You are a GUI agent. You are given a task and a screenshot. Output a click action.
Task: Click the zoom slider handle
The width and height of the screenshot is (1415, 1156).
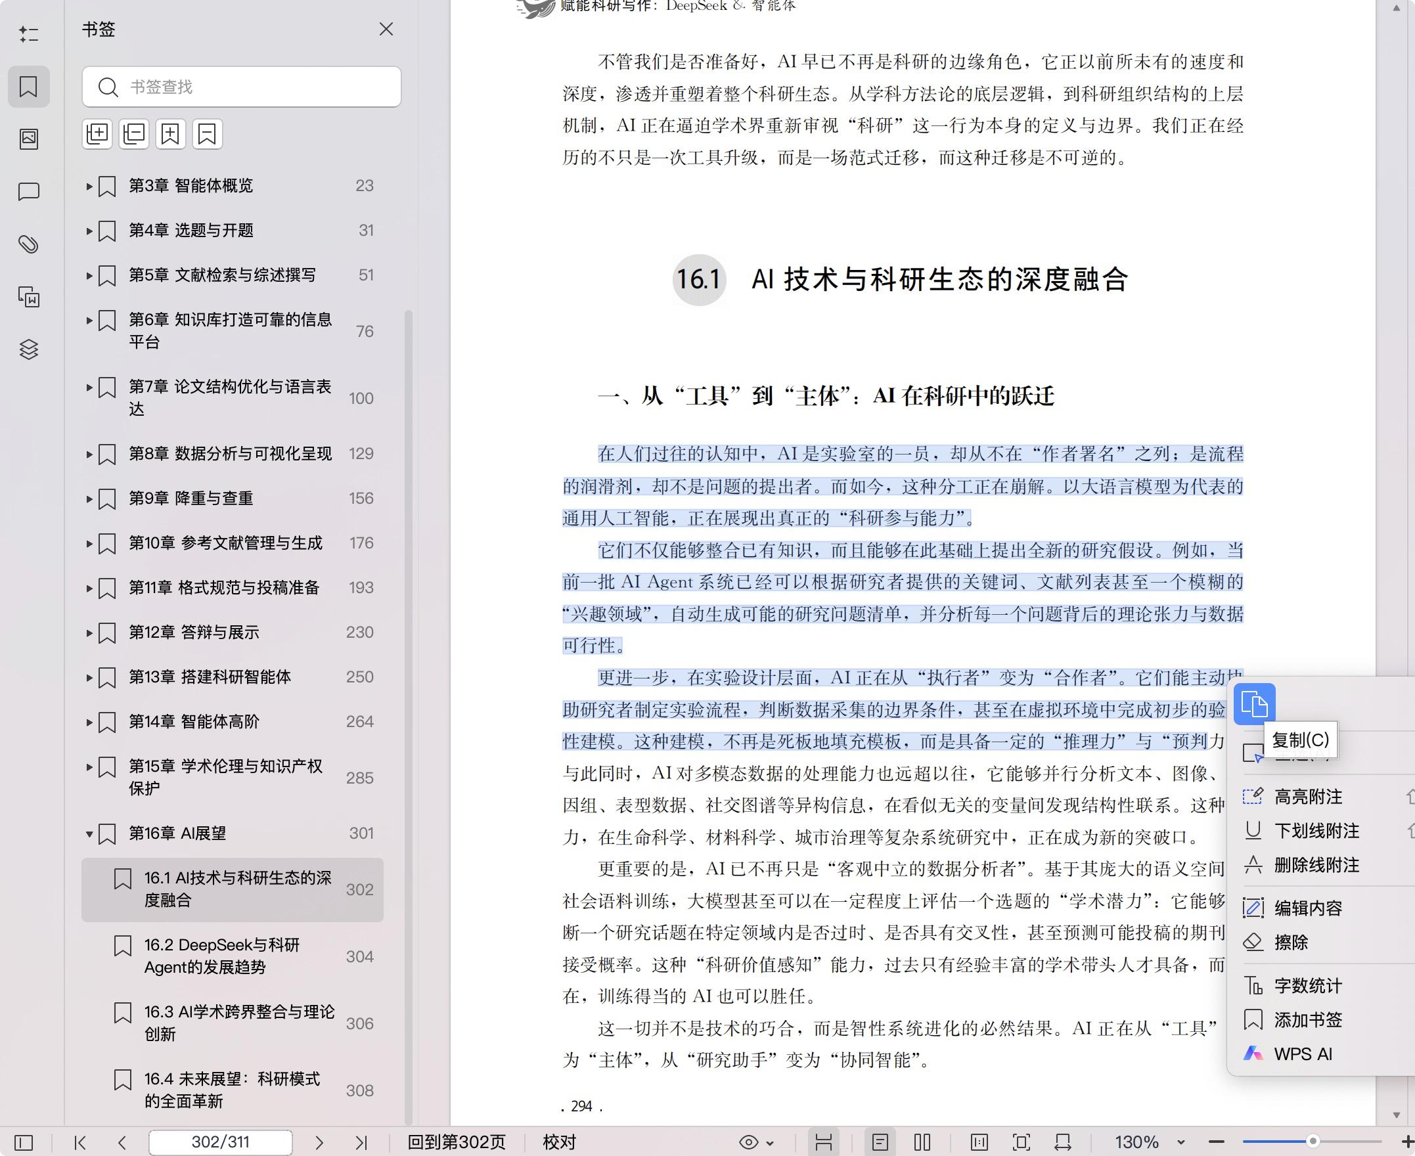[x=1313, y=1142]
